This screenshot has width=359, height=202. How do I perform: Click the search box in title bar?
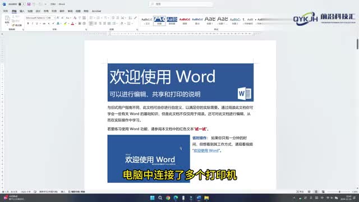[181, 4]
